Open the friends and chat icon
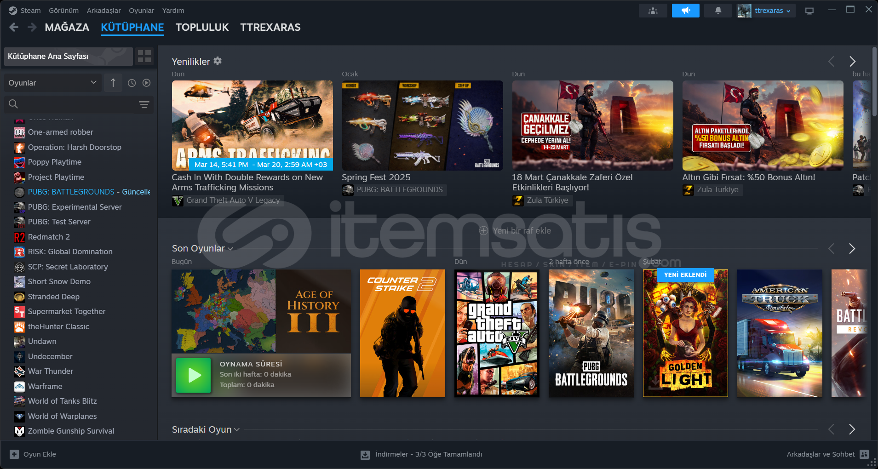 click(x=864, y=454)
